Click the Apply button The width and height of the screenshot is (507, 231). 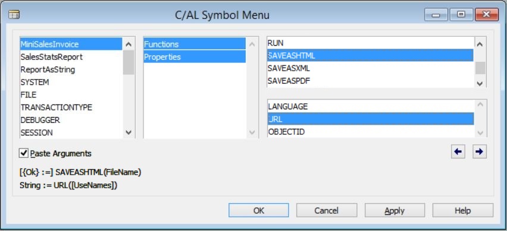point(395,210)
